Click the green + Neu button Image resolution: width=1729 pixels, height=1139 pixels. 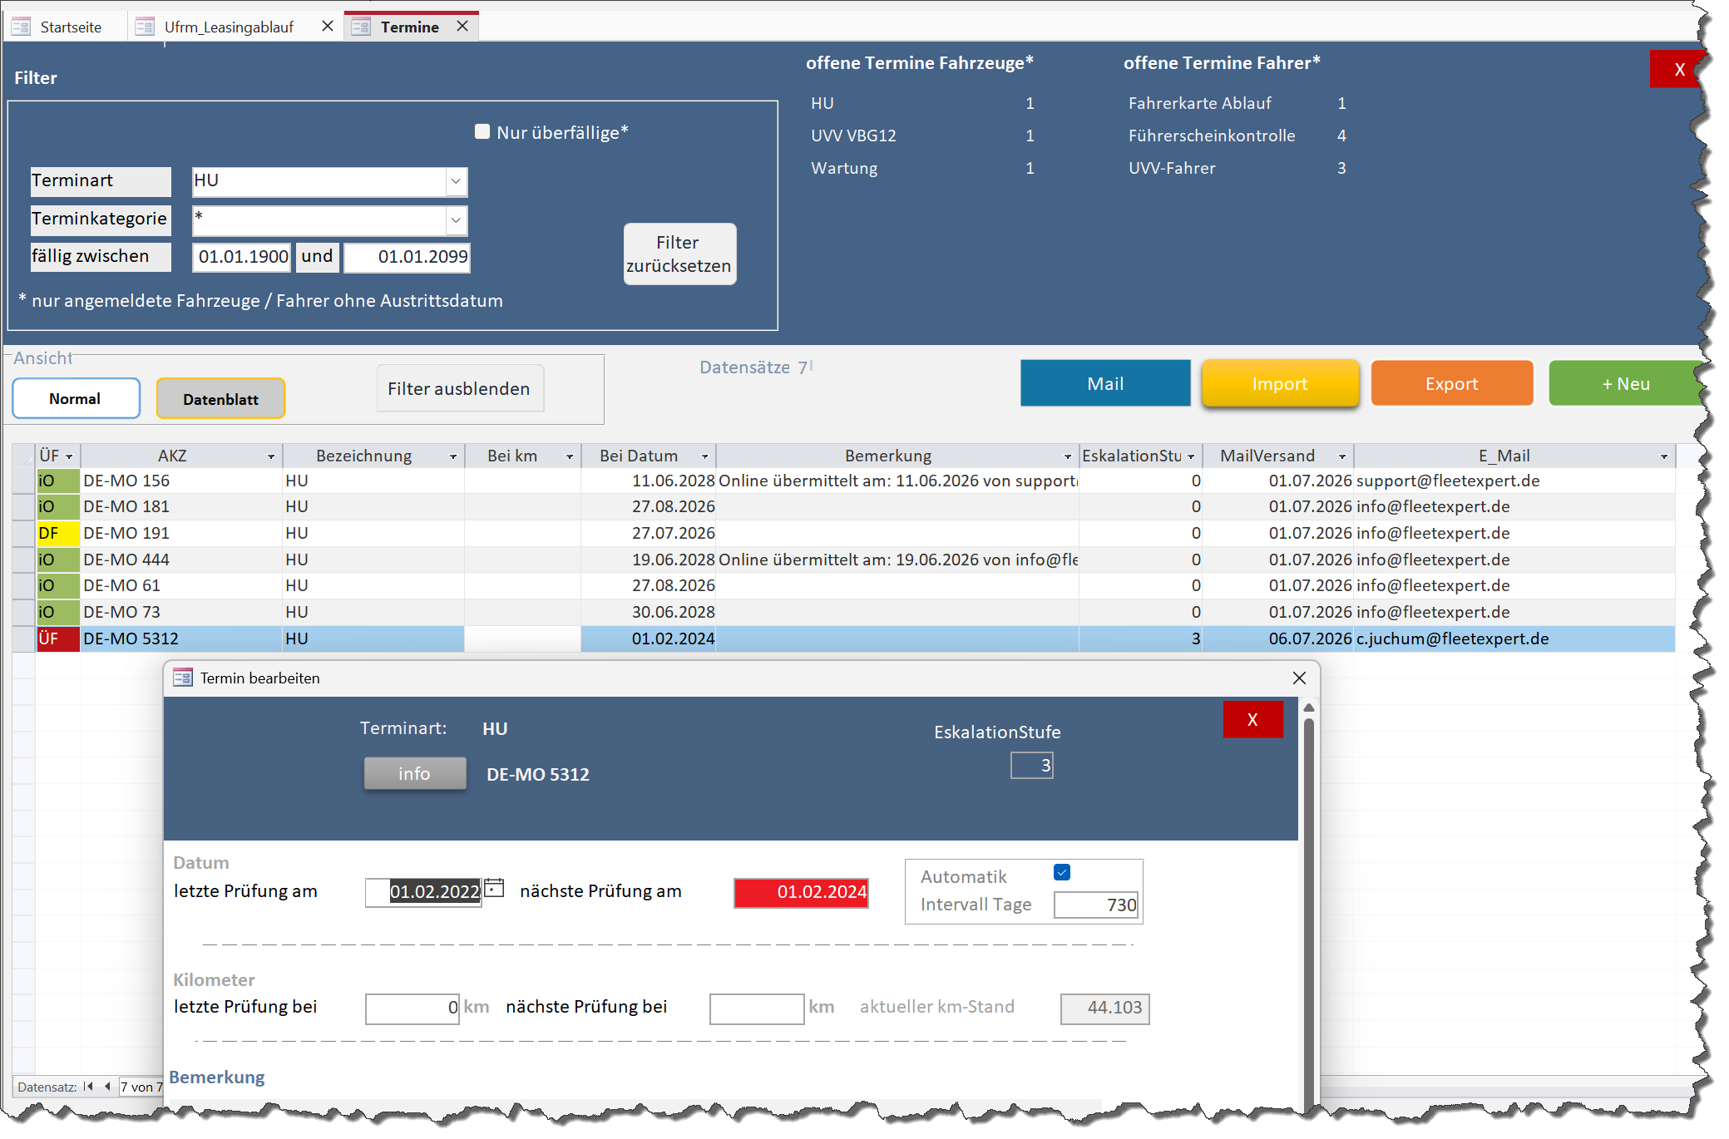[x=1625, y=383]
